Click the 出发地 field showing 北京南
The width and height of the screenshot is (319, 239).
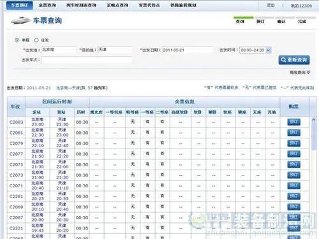point(59,50)
